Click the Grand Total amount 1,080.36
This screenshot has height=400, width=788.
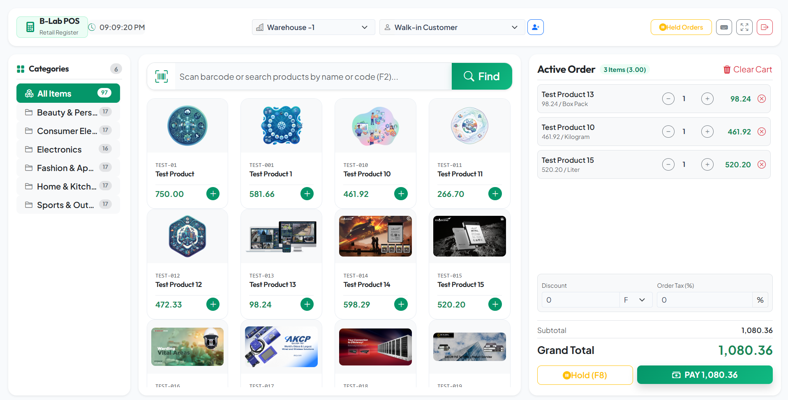pos(745,350)
